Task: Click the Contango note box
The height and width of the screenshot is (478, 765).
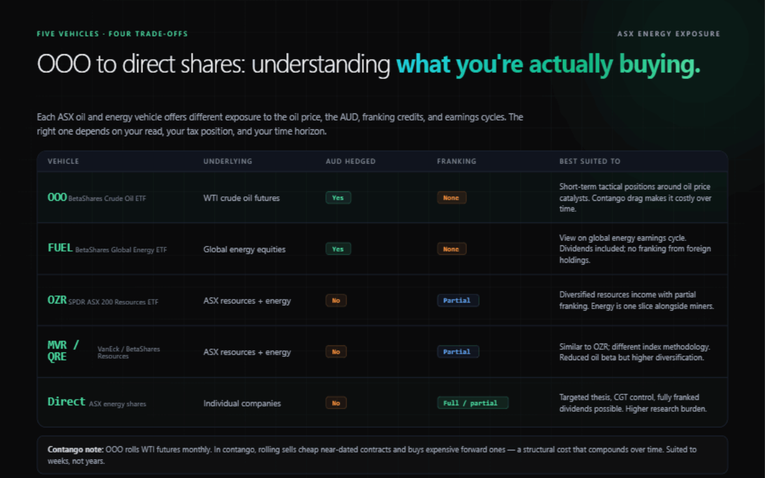Action: point(382,454)
